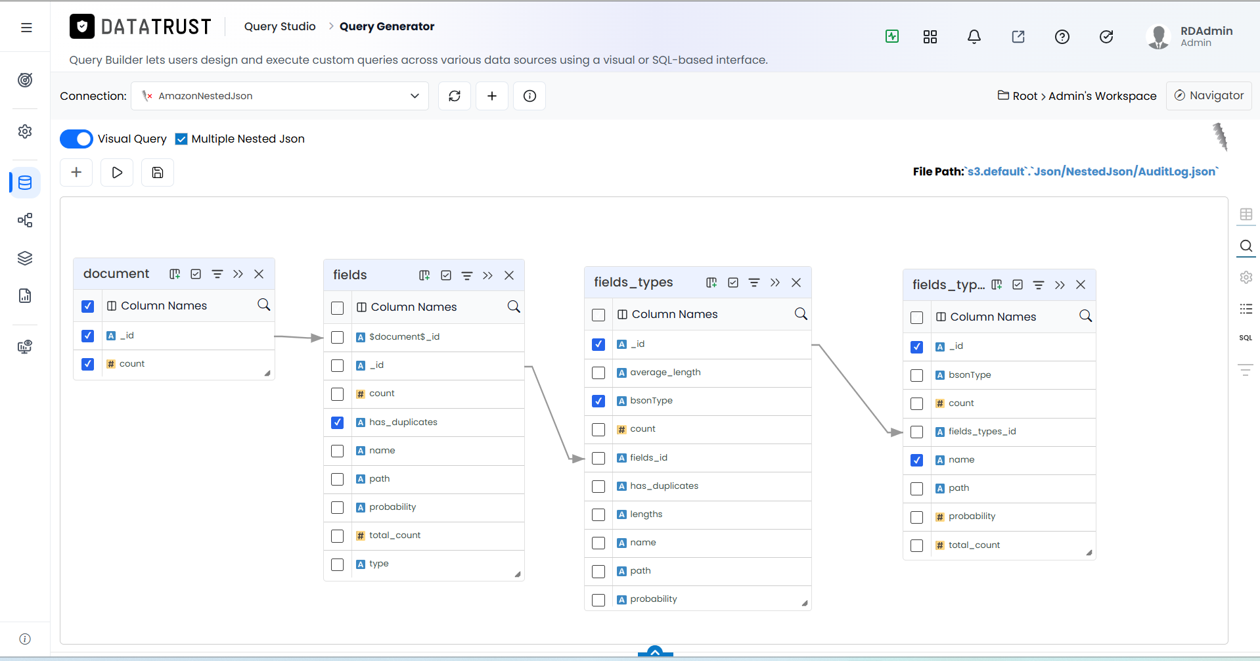This screenshot has height=661, width=1260.
Task: Click the info icon at sidebar bottom
Action: tap(25, 639)
